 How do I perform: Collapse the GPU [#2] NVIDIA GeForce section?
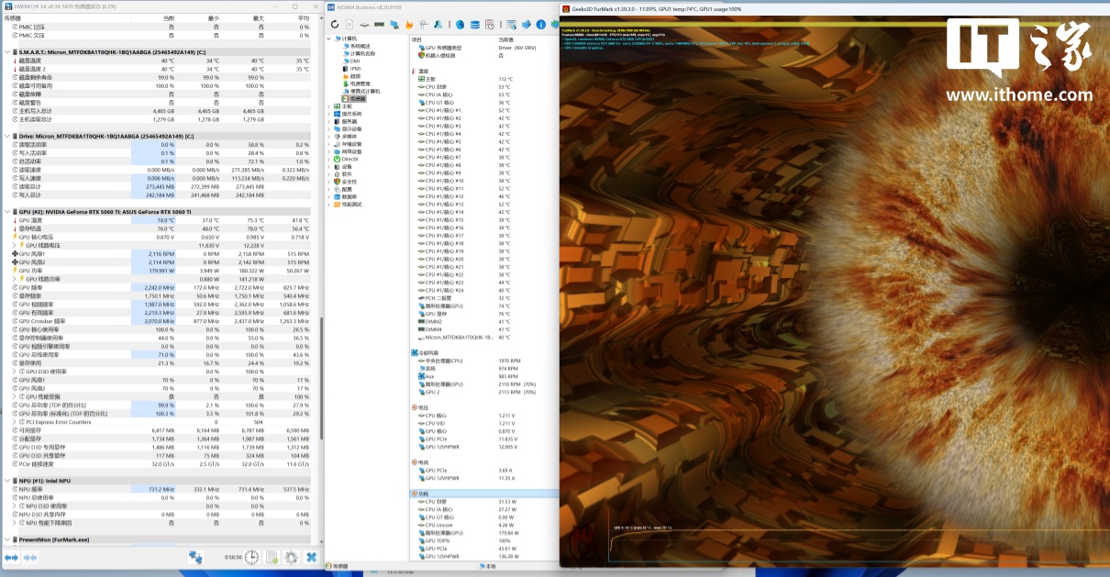[x=6, y=211]
